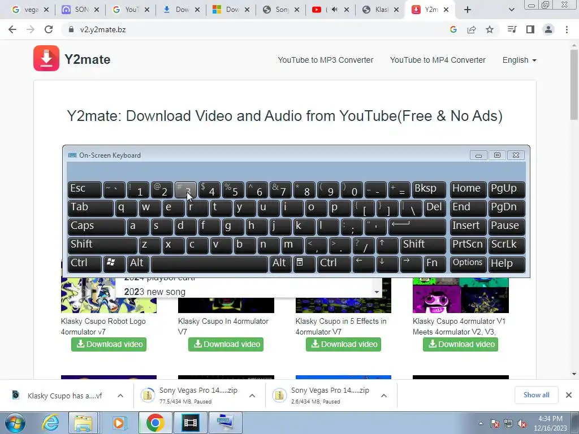
Task: Open Chrome three-dot menu
Action: tap(567, 29)
